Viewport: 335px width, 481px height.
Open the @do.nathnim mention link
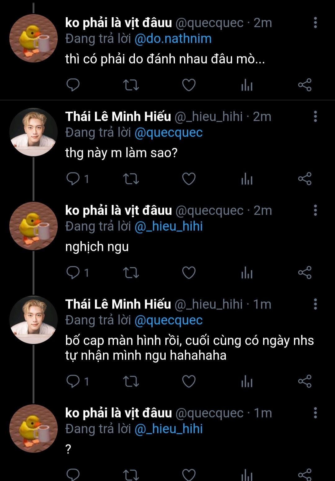pos(173,39)
